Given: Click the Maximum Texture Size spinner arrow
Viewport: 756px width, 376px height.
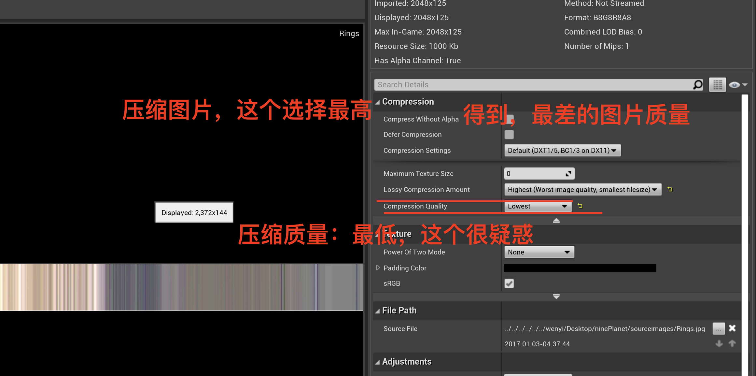Looking at the screenshot, I should point(568,174).
